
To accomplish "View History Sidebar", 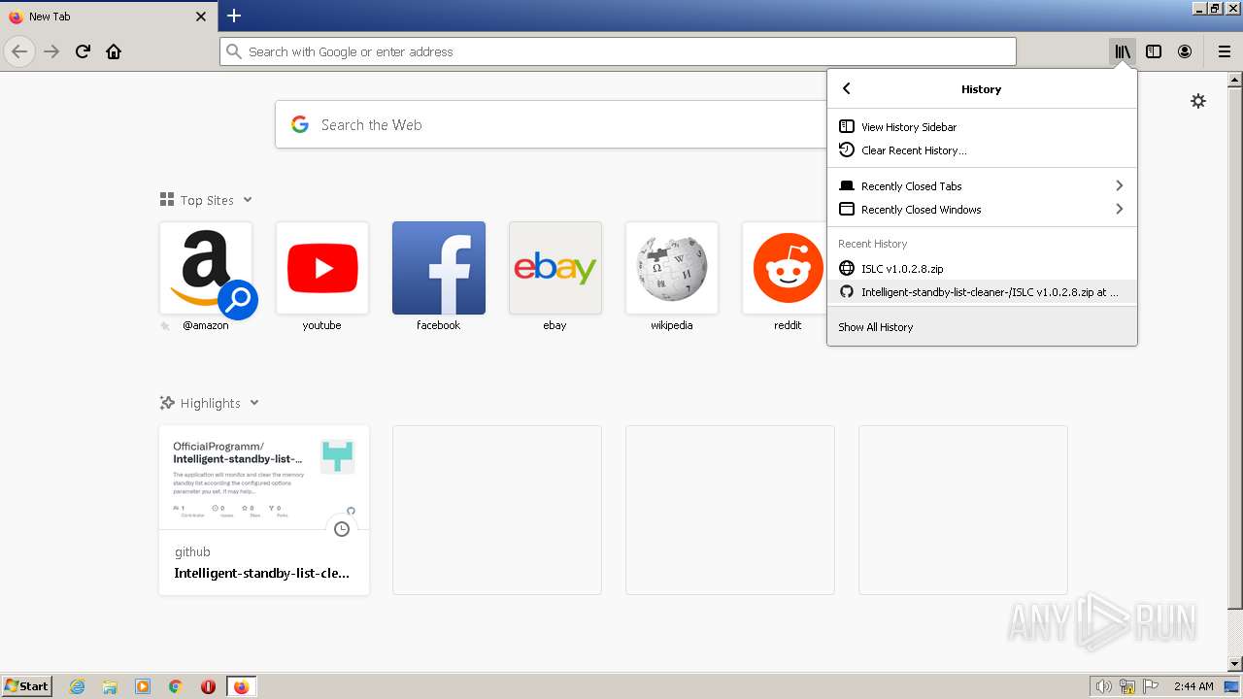I will coord(982,127).
